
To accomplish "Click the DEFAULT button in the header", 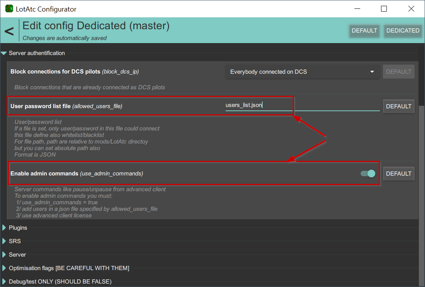I will click(364, 30).
